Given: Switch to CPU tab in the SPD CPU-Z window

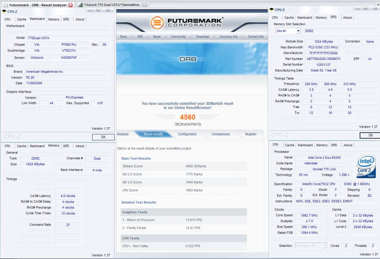Looking at the screenshot, I should coord(275,18).
